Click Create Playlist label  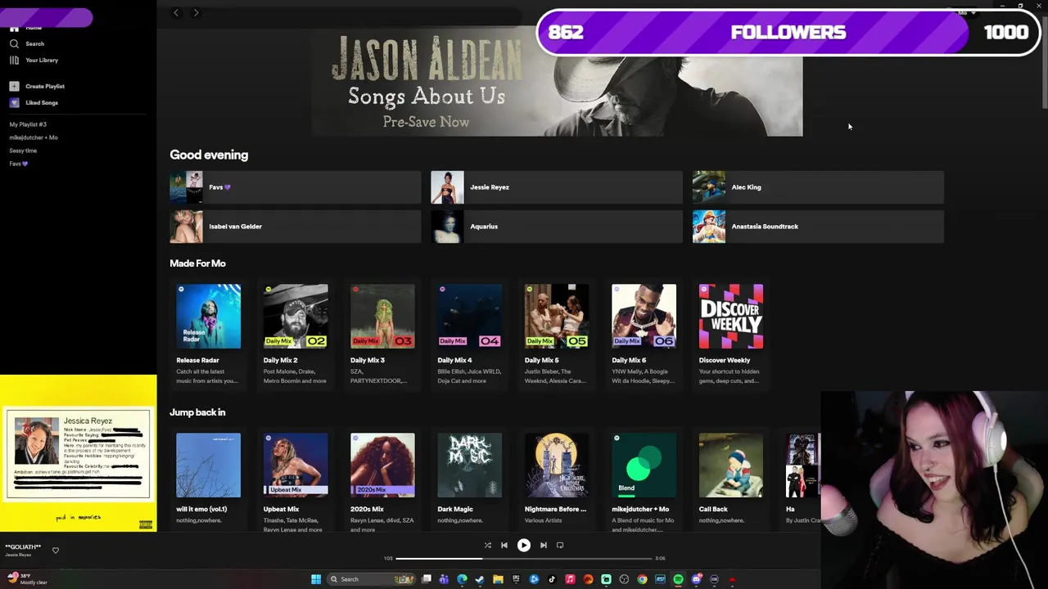[45, 86]
